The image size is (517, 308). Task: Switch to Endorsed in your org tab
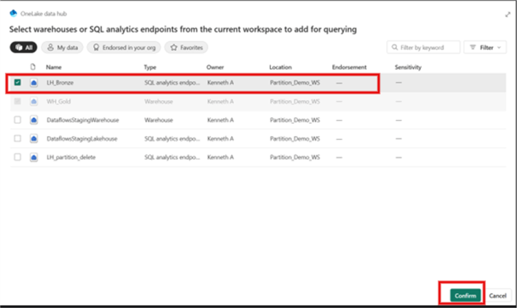point(123,47)
